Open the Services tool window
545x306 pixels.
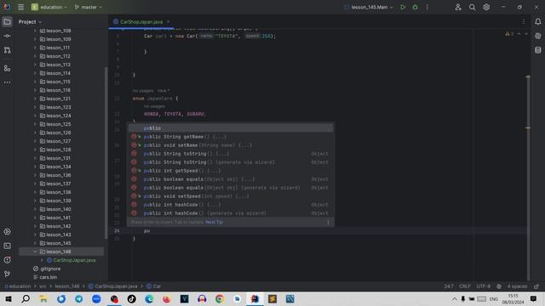tap(7, 231)
